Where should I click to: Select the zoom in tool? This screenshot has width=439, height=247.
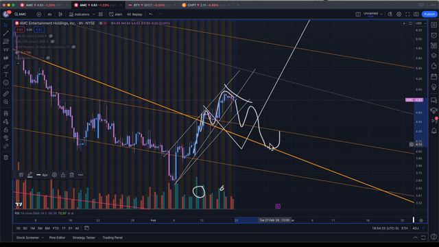coord(6,102)
